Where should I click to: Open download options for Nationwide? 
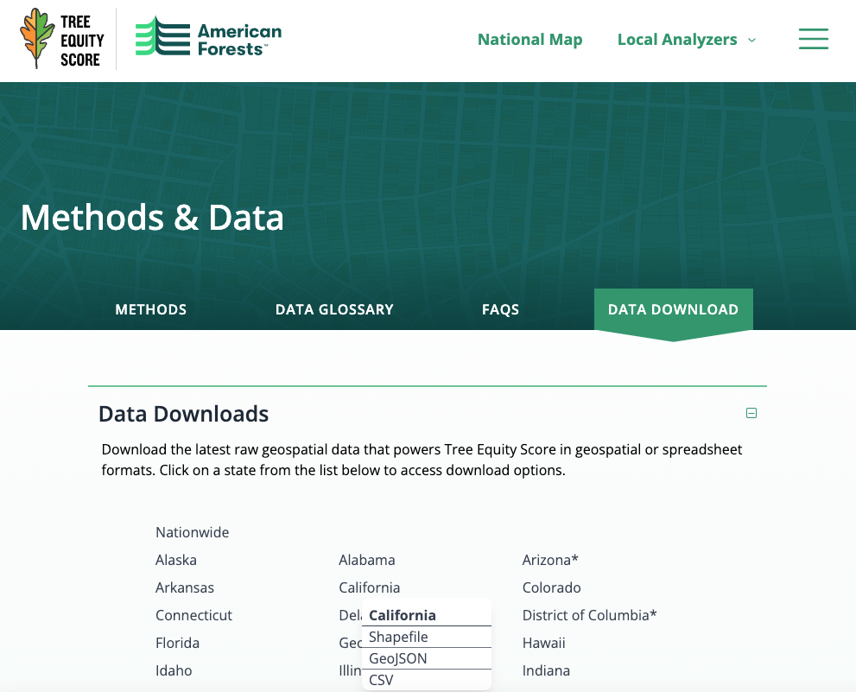tap(192, 532)
